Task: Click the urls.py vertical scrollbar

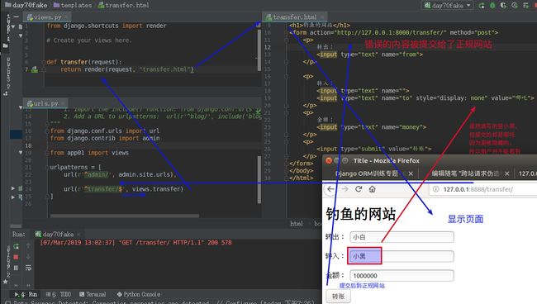Action: (259, 180)
